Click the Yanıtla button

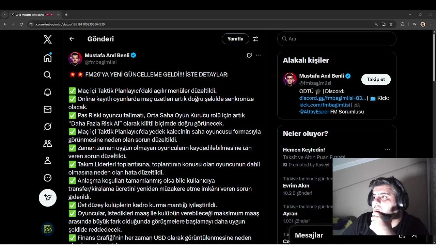click(235, 39)
